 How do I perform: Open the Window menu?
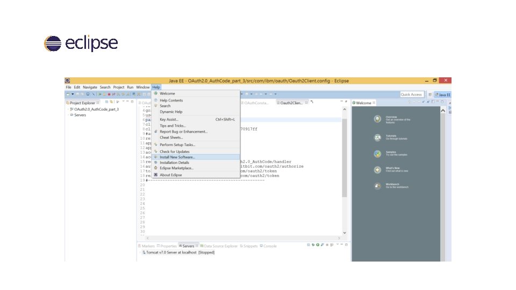pos(143,87)
